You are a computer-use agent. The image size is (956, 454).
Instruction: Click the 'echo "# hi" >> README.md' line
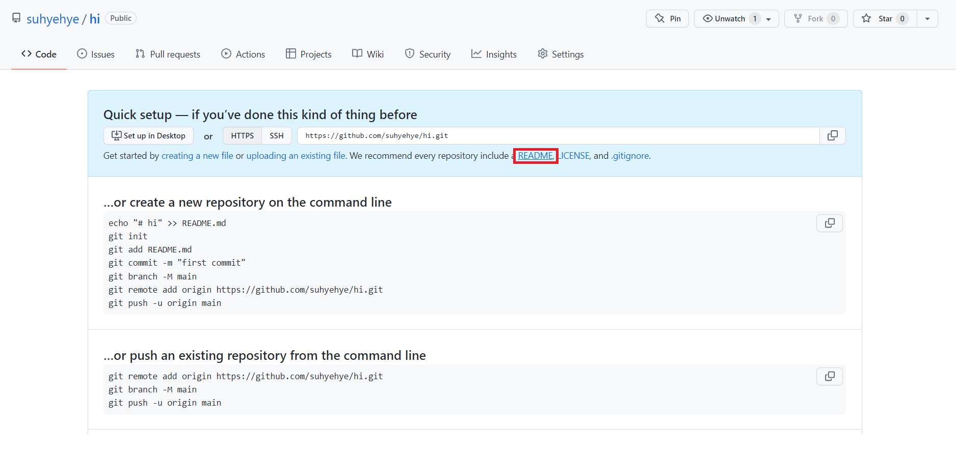tap(167, 223)
